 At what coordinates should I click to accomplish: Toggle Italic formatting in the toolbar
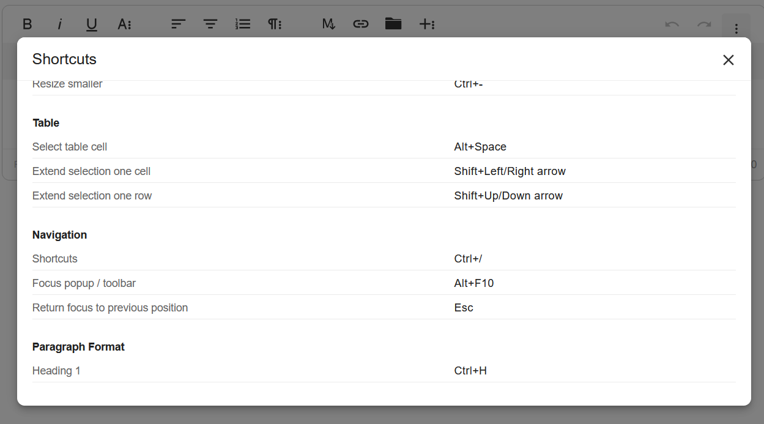pyautogui.click(x=59, y=24)
